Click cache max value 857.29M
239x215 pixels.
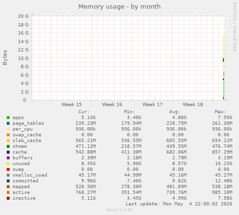(222, 152)
